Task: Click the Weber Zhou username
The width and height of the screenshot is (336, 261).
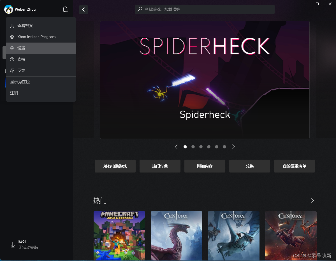Action: (x=25, y=10)
